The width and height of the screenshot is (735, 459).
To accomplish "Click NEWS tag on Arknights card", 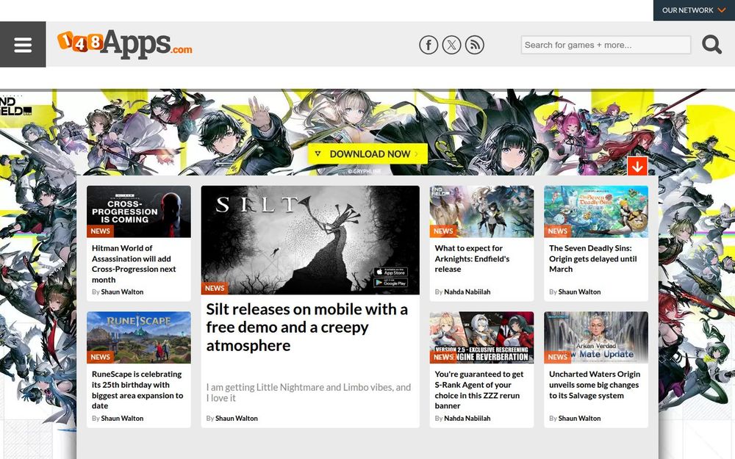I will (x=443, y=231).
